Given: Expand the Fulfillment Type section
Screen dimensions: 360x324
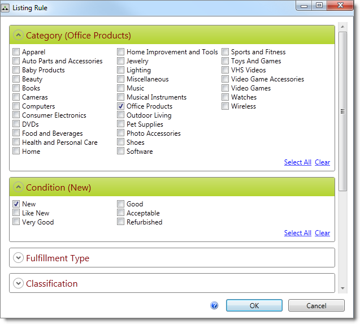Looking at the screenshot, I should click(18, 258).
